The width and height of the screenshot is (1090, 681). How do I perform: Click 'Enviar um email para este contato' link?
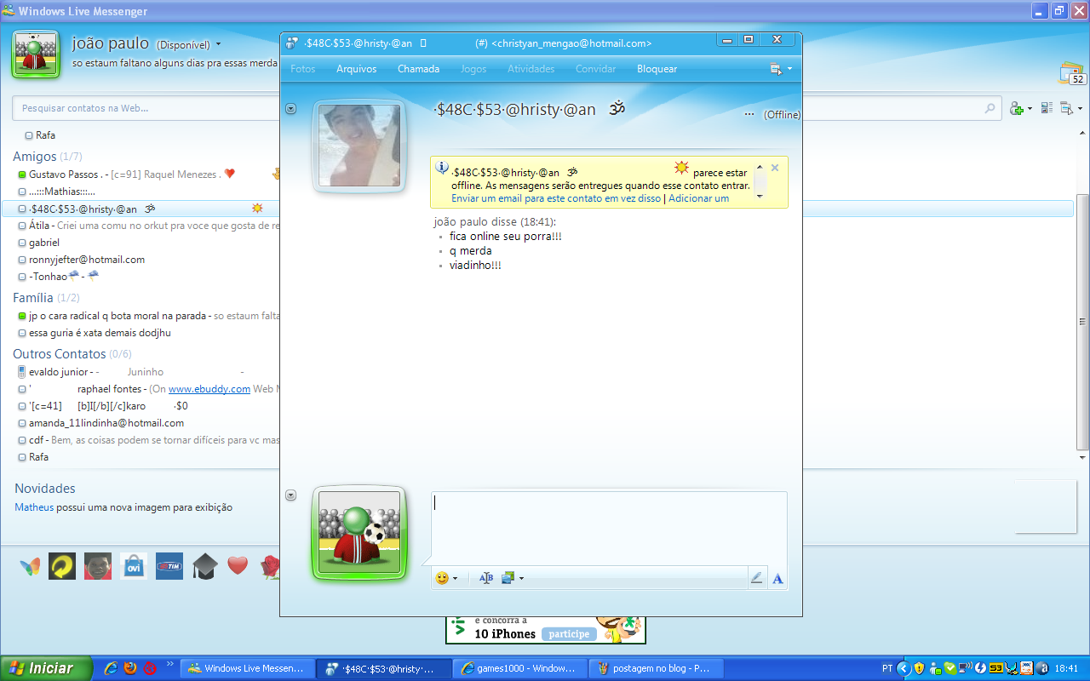556,198
